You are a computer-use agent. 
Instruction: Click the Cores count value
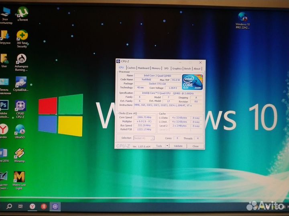(x=177, y=138)
